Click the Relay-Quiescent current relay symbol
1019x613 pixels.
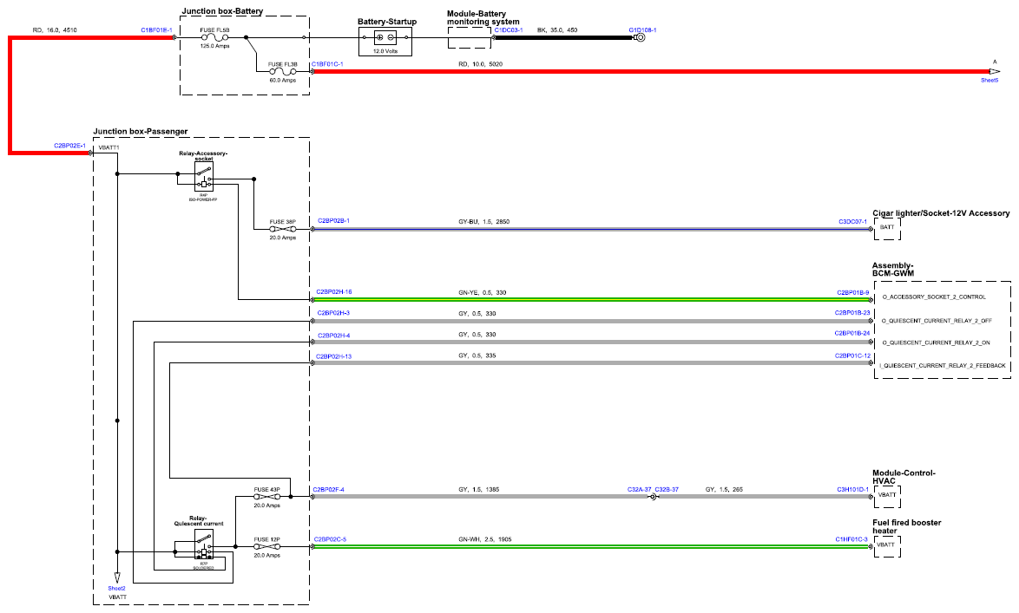(203, 545)
